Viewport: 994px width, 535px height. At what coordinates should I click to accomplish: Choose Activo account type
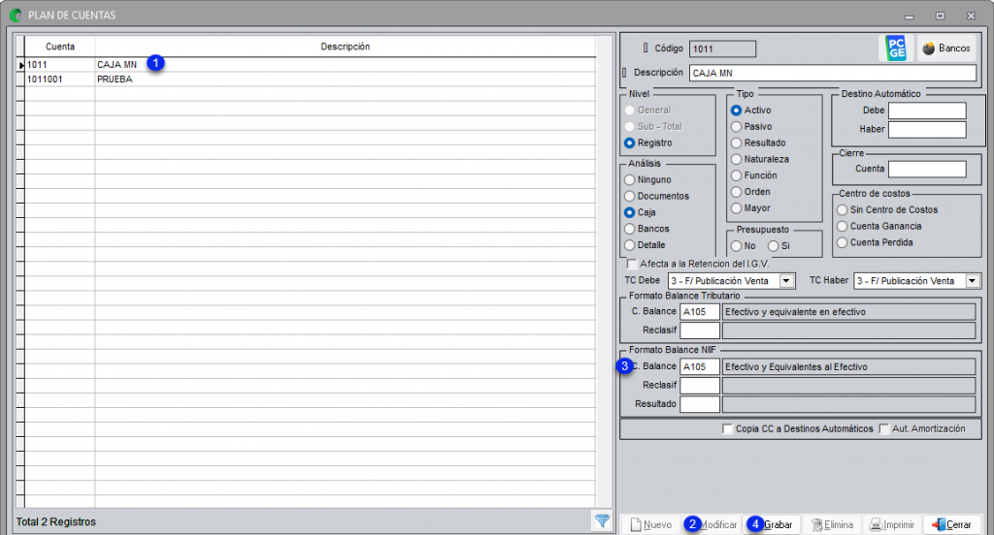(736, 110)
